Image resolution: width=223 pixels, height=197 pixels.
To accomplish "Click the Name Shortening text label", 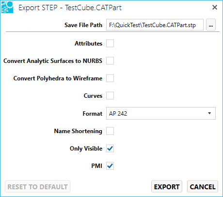I will point(78,131).
